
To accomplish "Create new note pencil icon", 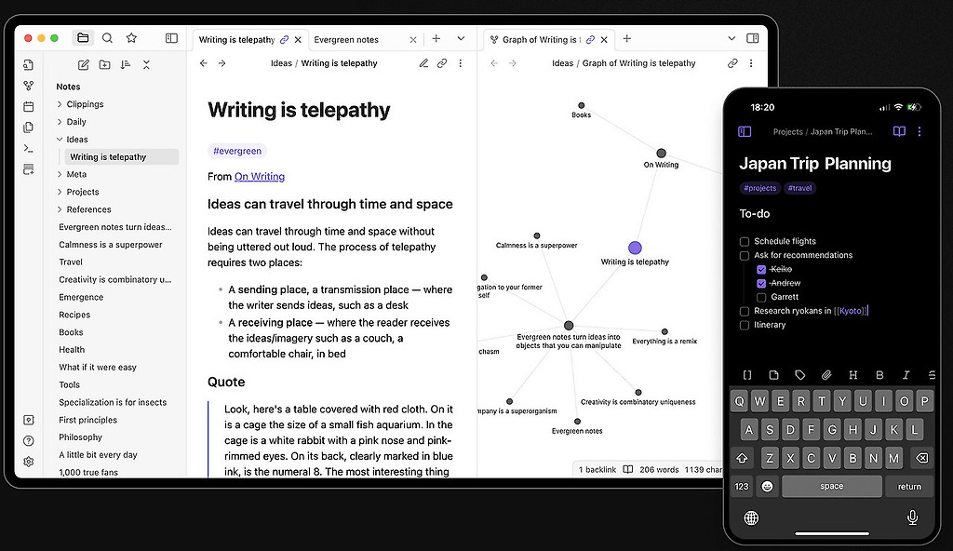I will (83, 64).
